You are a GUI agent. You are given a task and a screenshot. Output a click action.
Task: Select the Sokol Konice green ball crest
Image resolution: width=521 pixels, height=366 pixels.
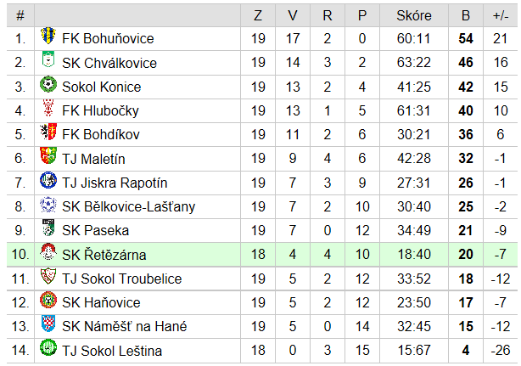48,84
